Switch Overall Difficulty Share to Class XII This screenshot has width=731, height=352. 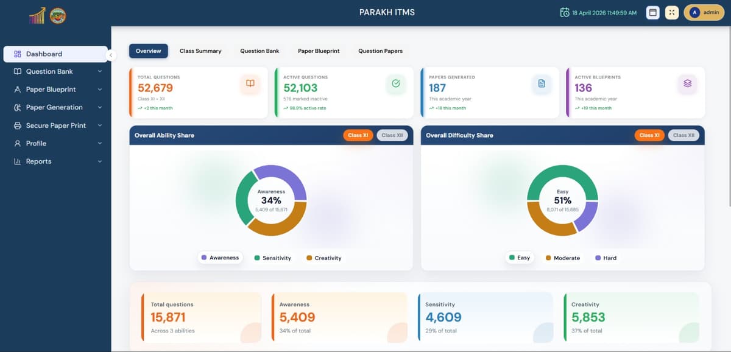683,135
